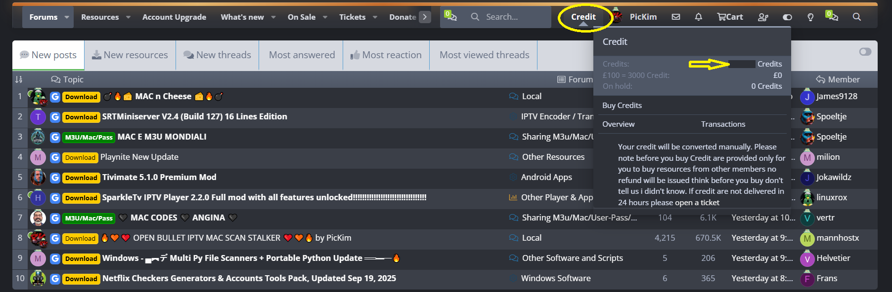The width and height of the screenshot is (892, 292).
Task: Click the Search input field
Action: pyautogui.click(x=514, y=17)
